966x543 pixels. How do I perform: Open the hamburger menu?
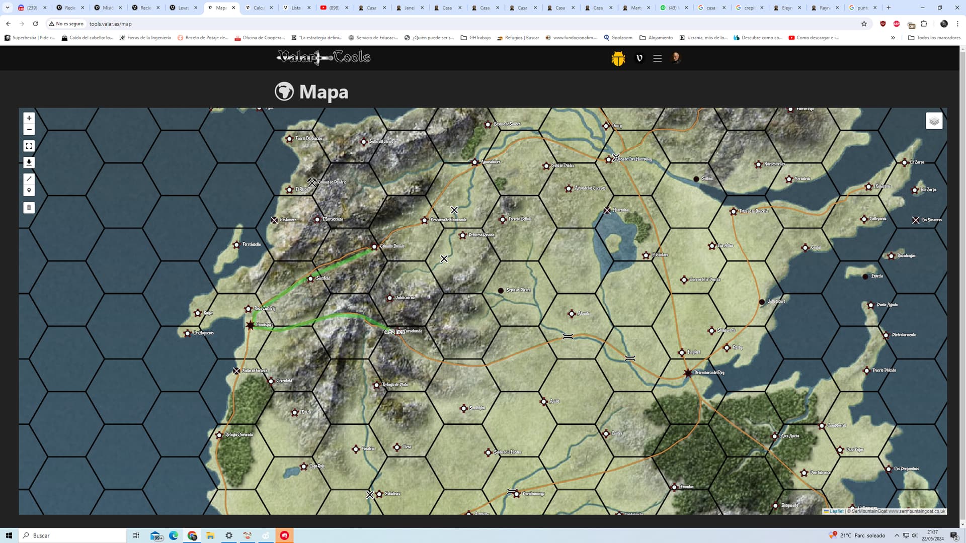tap(657, 58)
